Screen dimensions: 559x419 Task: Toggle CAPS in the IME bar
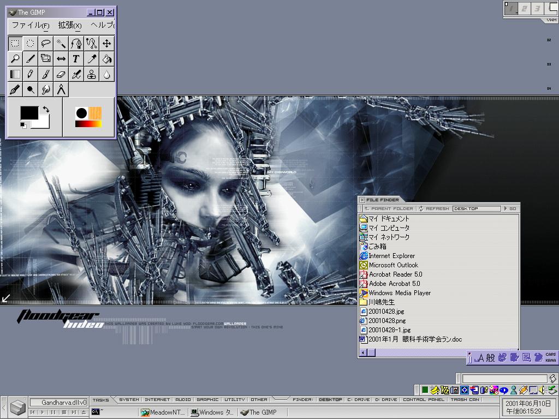coord(550,355)
